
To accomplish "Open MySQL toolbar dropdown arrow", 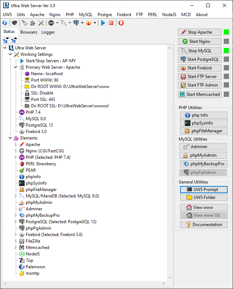I will (x=70, y=23).
